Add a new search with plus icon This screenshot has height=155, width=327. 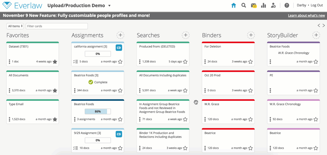coord(185,35)
